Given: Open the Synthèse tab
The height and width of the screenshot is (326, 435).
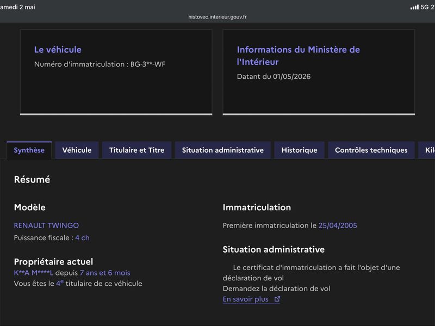Looking at the screenshot, I should pyautogui.click(x=29, y=150).
